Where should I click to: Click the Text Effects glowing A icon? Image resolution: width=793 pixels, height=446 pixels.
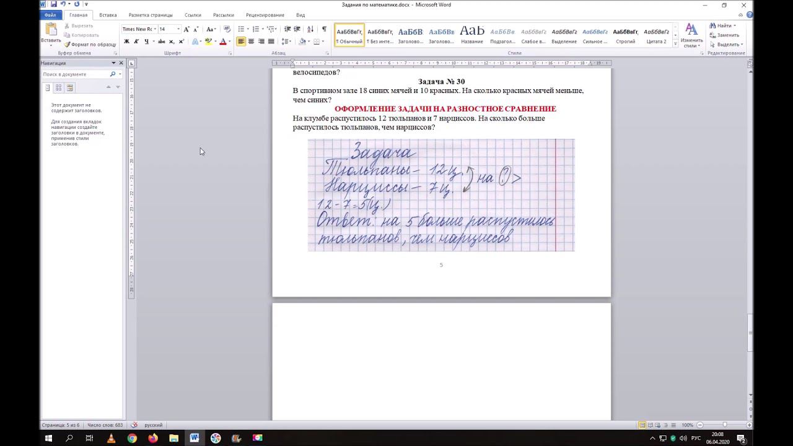[x=196, y=42]
